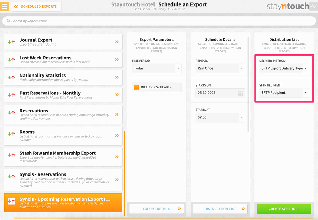Open the Time Period dropdown
The image size is (318, 220).
(x=156, y=68)
